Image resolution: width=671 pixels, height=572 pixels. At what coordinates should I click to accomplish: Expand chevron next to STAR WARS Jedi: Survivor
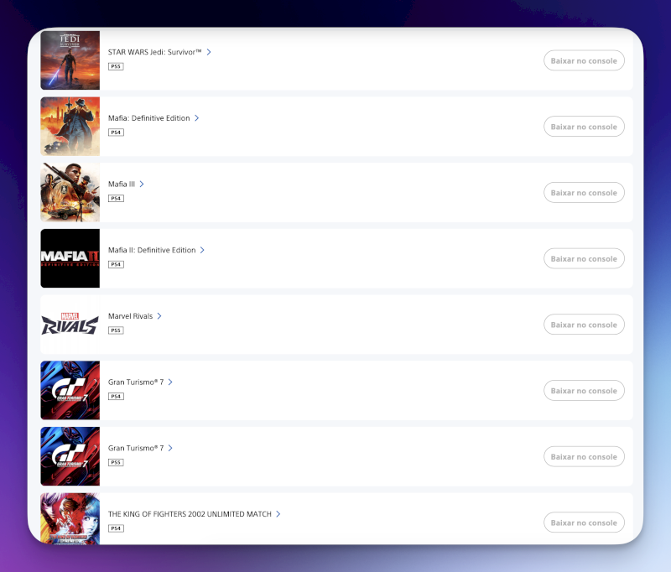coord(209,52)
